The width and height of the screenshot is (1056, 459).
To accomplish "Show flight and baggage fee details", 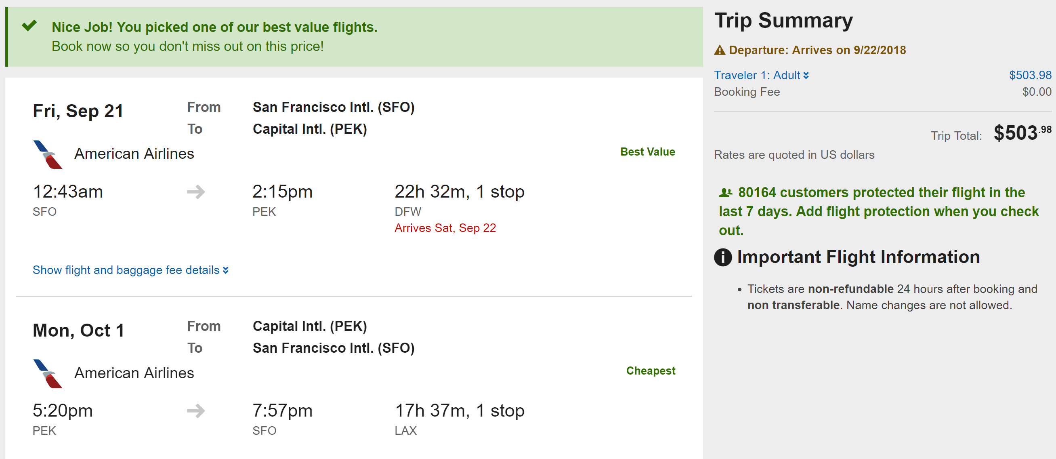I will click(x=126, y=270).
